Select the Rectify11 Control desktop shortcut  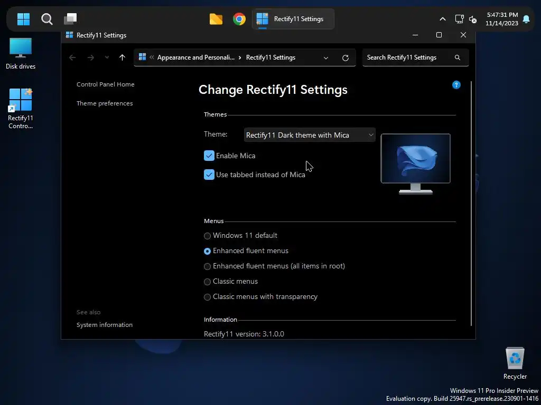click(21, 109)
